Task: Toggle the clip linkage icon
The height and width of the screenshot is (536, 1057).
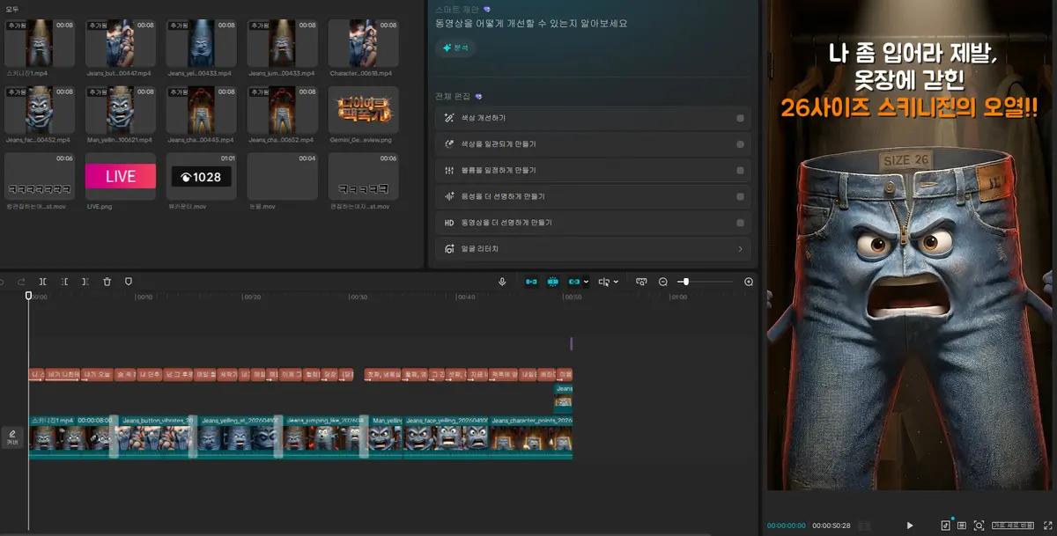Action: pyautogui.click(x=574, y=282)
